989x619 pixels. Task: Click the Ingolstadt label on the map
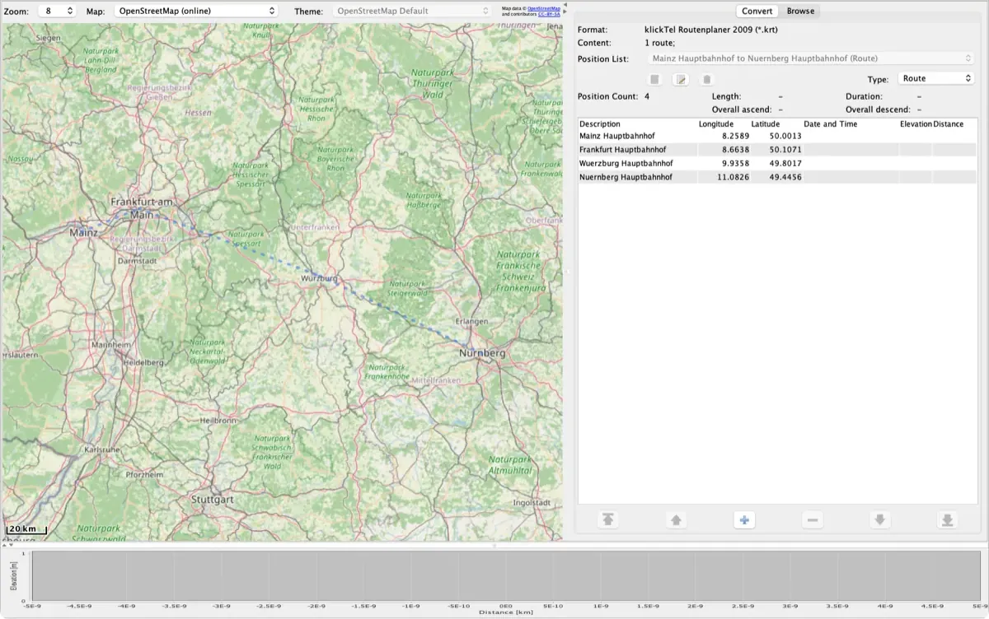point(531,502)
